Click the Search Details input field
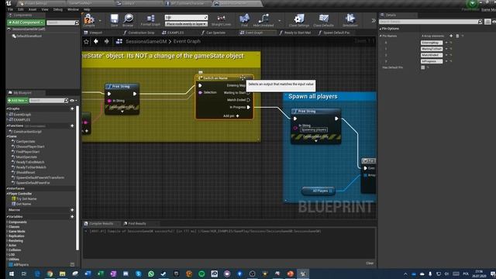This screenshot has height=279, width=496. tap(431, 22)
